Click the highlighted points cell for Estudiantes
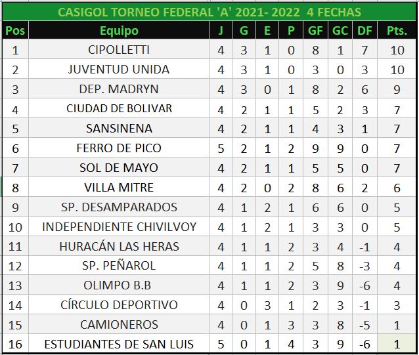The height and width of the screenshot is (355, 419). point(396,345)
